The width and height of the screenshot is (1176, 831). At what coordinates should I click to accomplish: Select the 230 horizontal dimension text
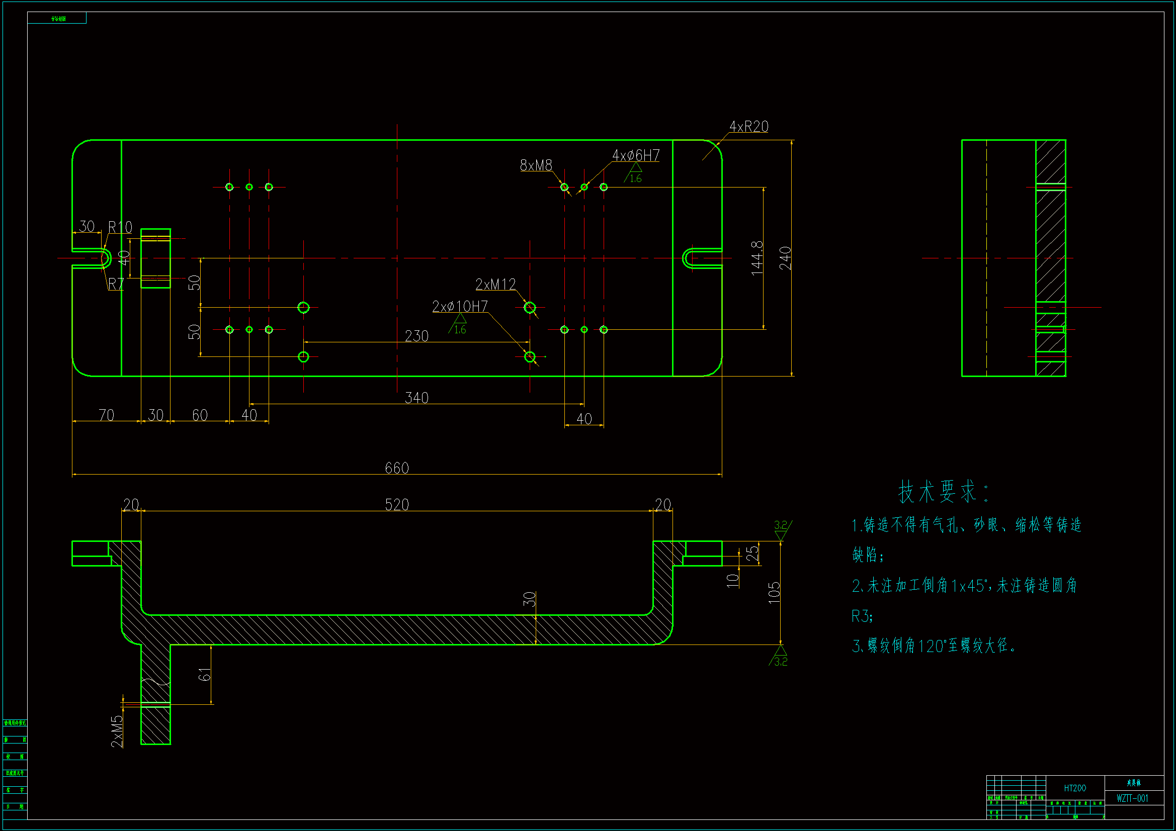click(x=416, y=336)
